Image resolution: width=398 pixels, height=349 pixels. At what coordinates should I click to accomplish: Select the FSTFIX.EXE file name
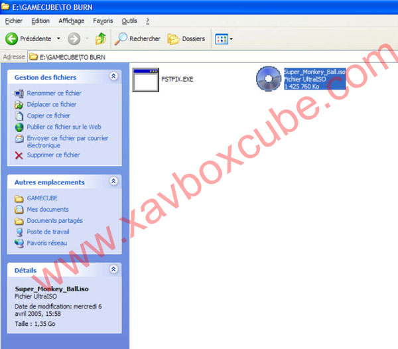click(177, 79)
